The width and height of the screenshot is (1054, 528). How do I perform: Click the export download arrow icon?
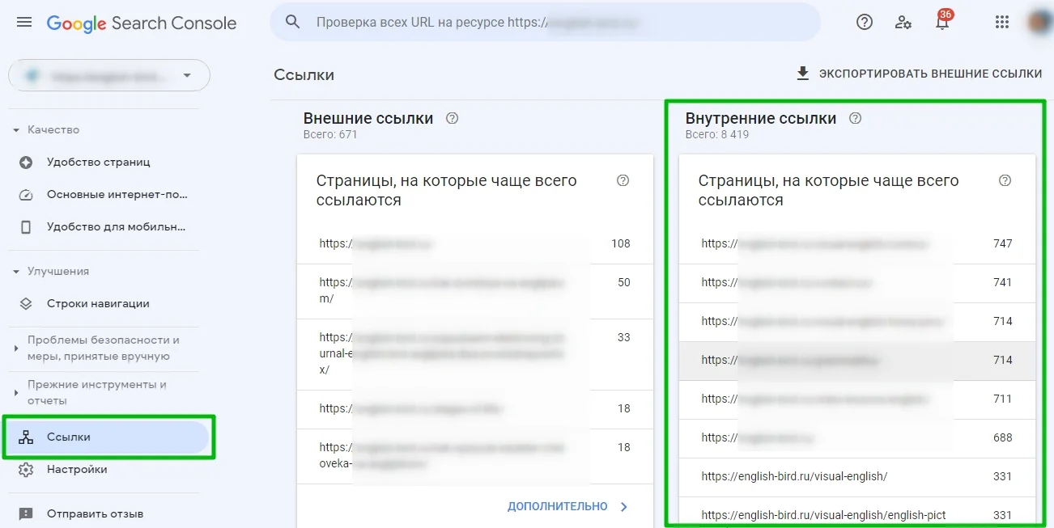803,74
